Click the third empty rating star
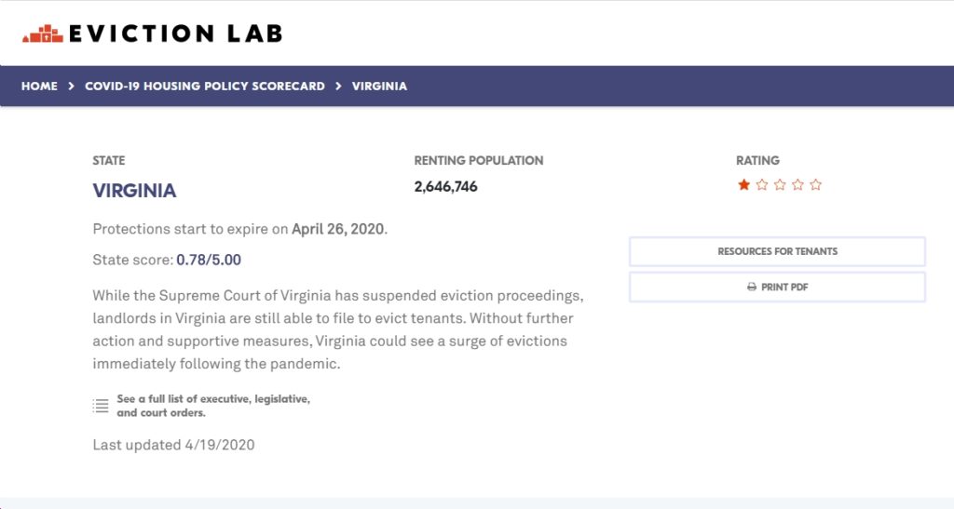Screen dimensions: 954x509 coord(780,184)
